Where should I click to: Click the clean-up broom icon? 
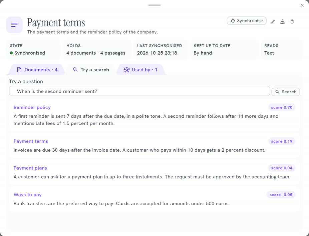(282, 21)
